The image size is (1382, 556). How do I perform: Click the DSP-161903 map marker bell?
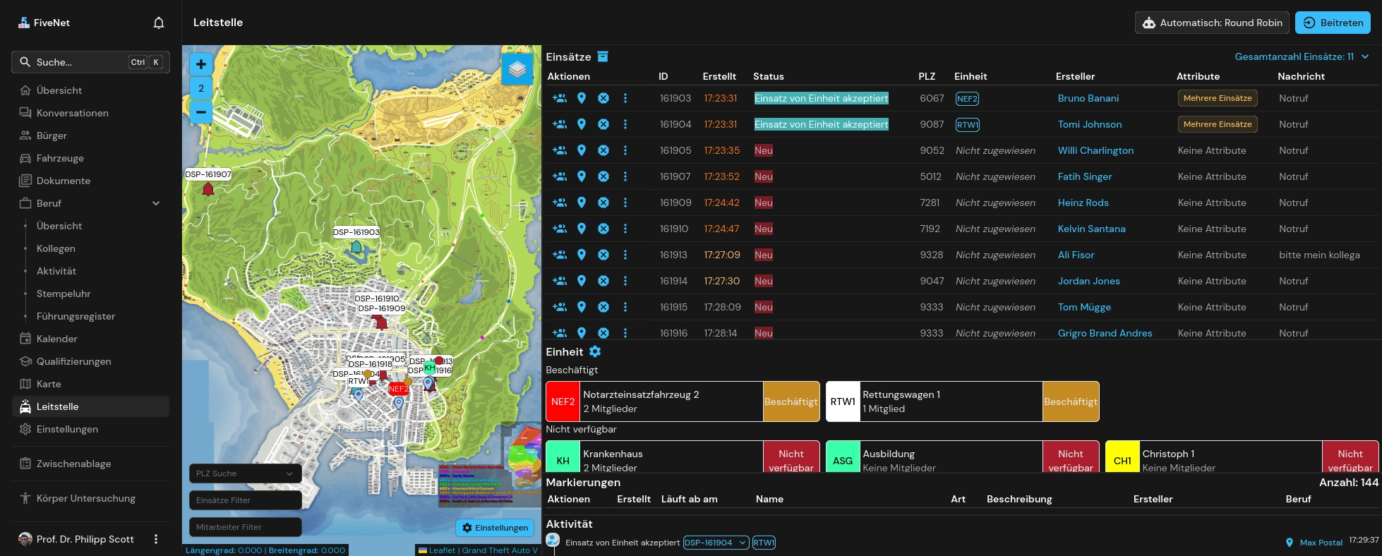(356, 247)
